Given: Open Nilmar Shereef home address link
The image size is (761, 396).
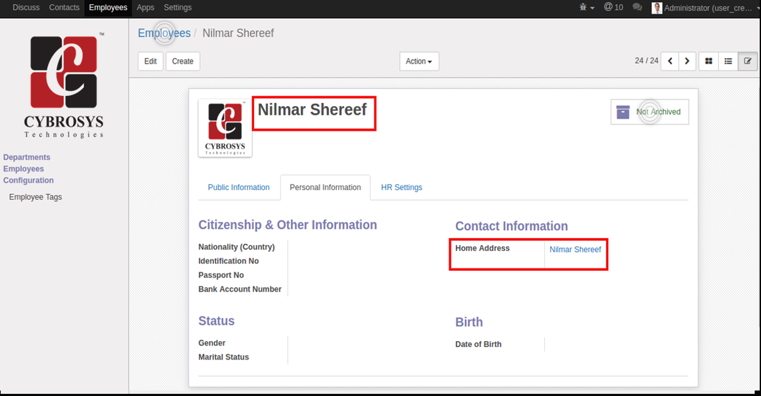Looking at the screenshot, I should point(575,249).
